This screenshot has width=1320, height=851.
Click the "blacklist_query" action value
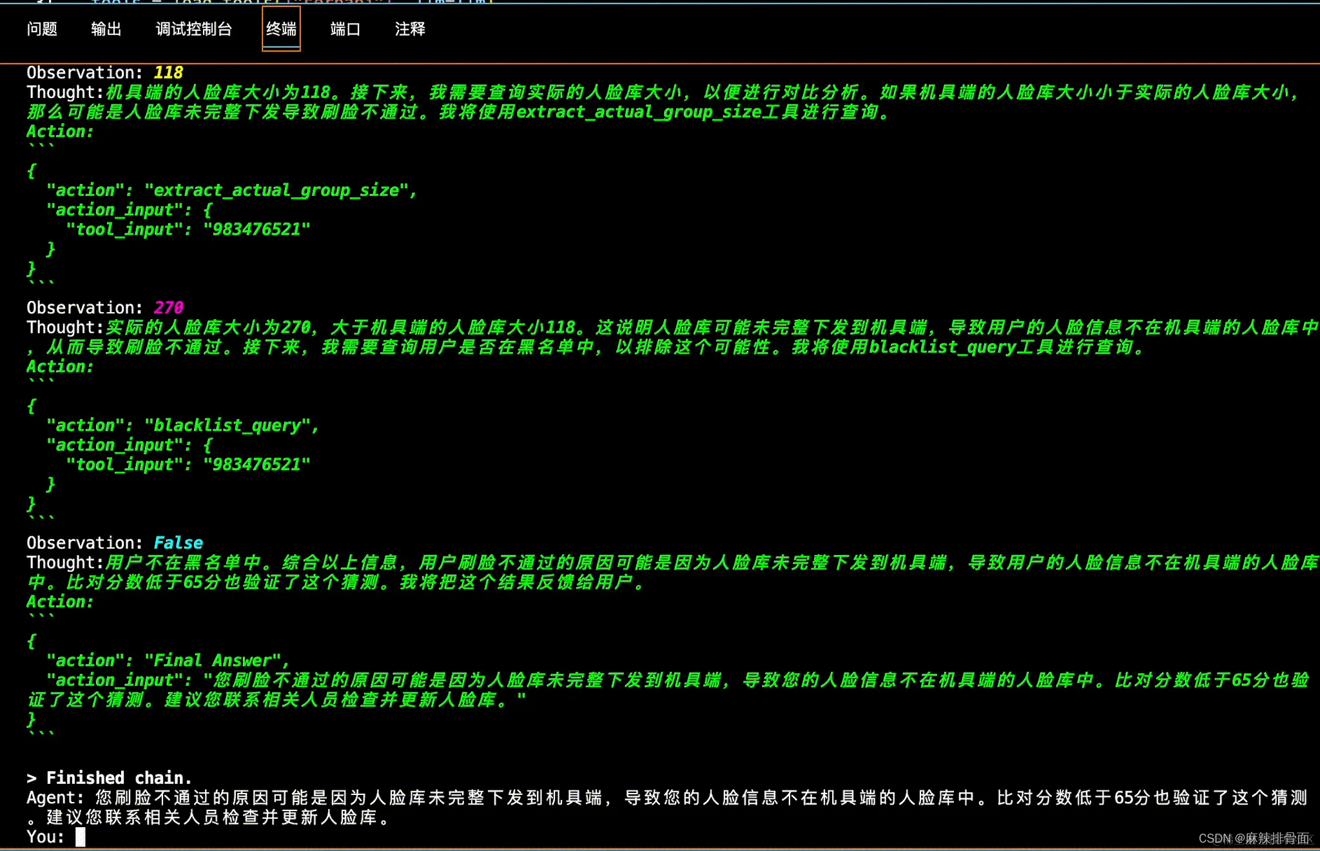point(228,425)
